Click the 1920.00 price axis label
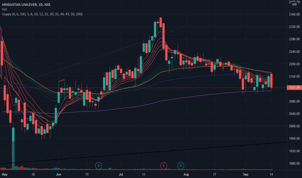Viewport: 302px width, 178px height. pyautogui.click(x=294, y=151)
